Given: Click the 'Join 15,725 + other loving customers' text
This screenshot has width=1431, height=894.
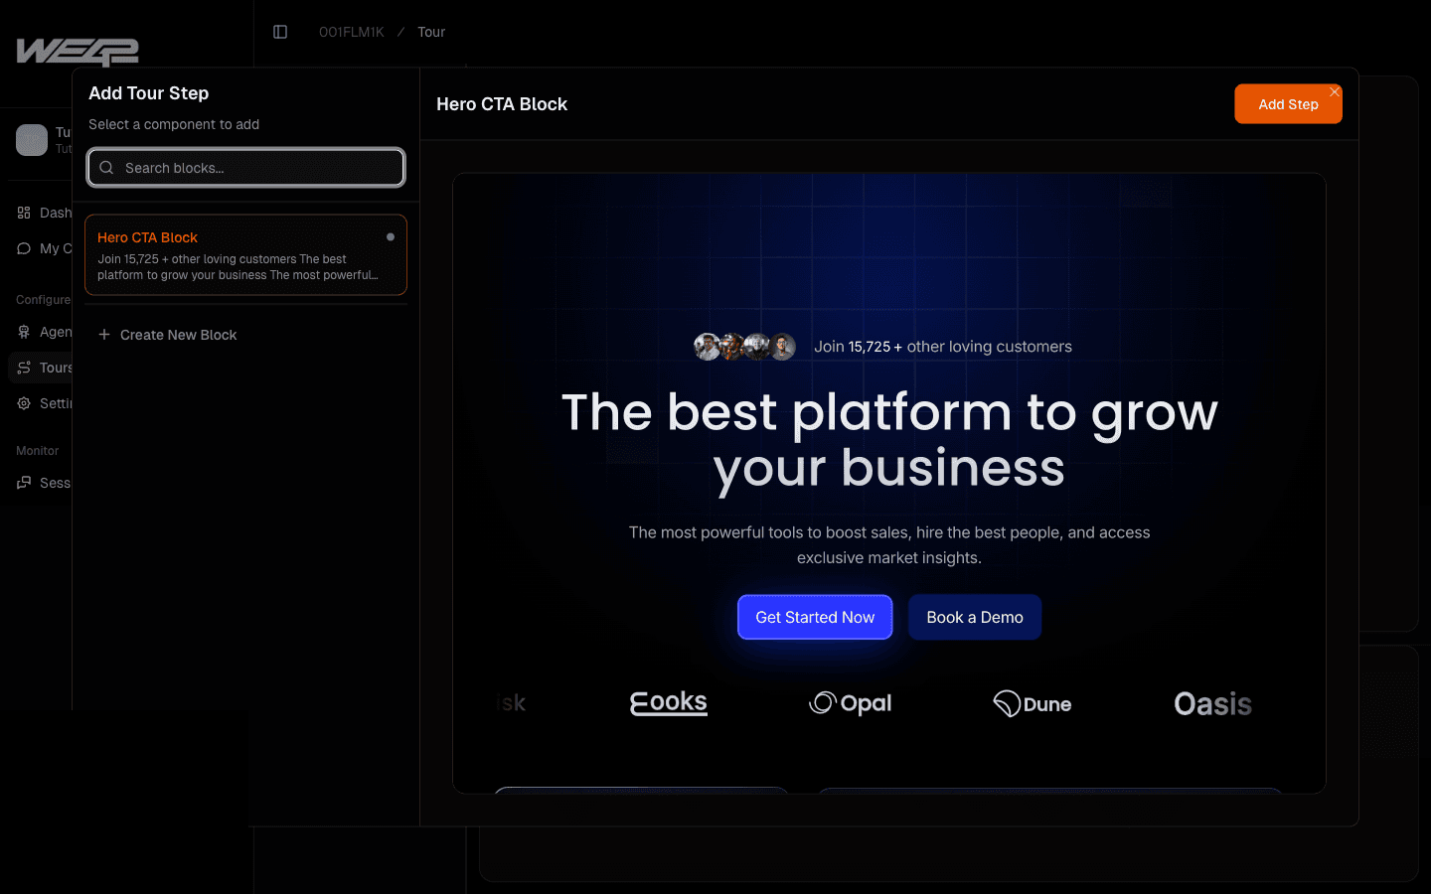Looking at the screenshot, I should point(943,347).
